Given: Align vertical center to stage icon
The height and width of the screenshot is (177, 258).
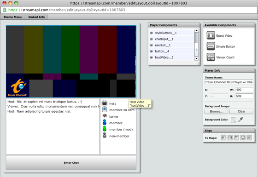Looking at the screenshot, I should (x=249, y=138).
